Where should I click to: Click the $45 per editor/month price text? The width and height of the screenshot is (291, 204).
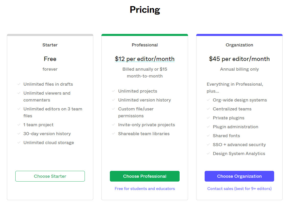[x=239, y=59]
